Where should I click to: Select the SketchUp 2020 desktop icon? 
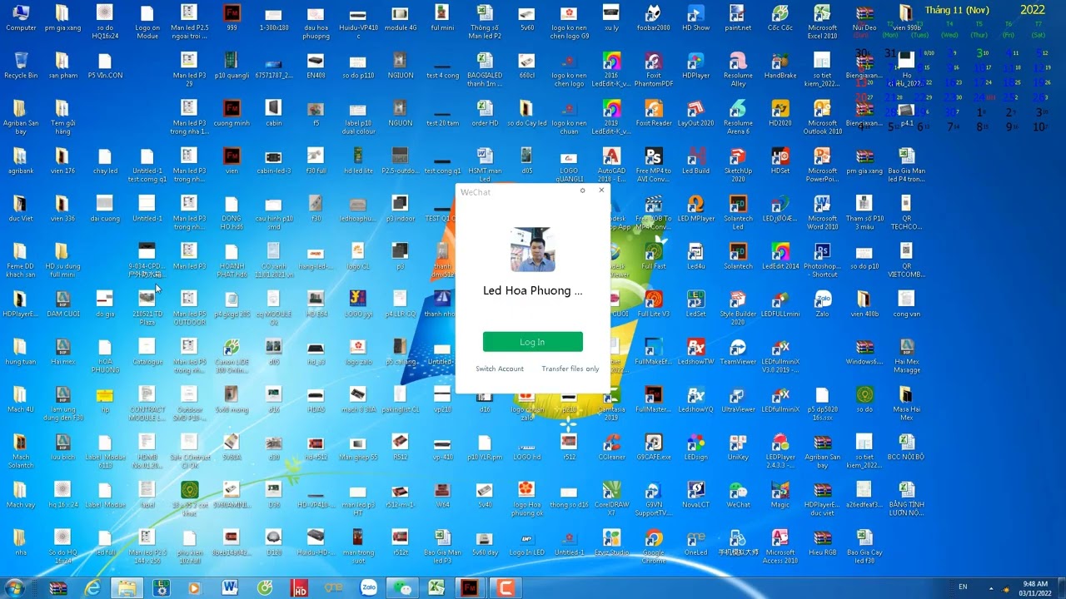(x=738, y=164)
